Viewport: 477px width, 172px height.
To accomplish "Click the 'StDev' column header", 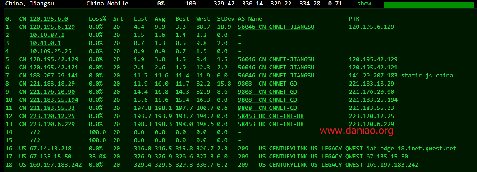I will [x=226, y=19].
